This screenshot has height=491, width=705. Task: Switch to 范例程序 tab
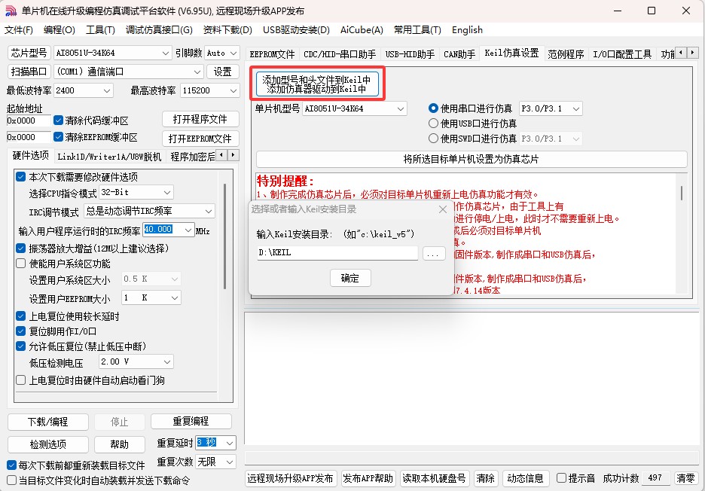pos(566,54)
